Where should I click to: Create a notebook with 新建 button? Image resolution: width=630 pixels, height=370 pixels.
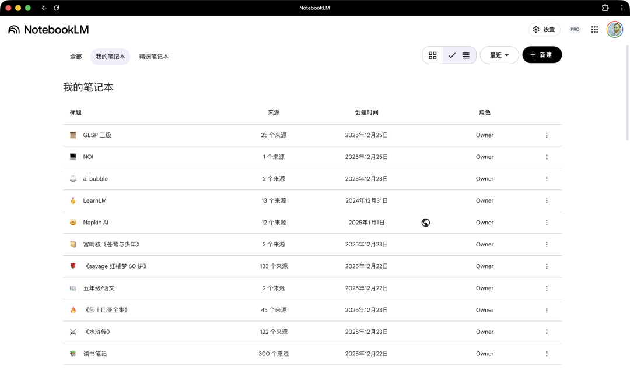click(542, 55)
